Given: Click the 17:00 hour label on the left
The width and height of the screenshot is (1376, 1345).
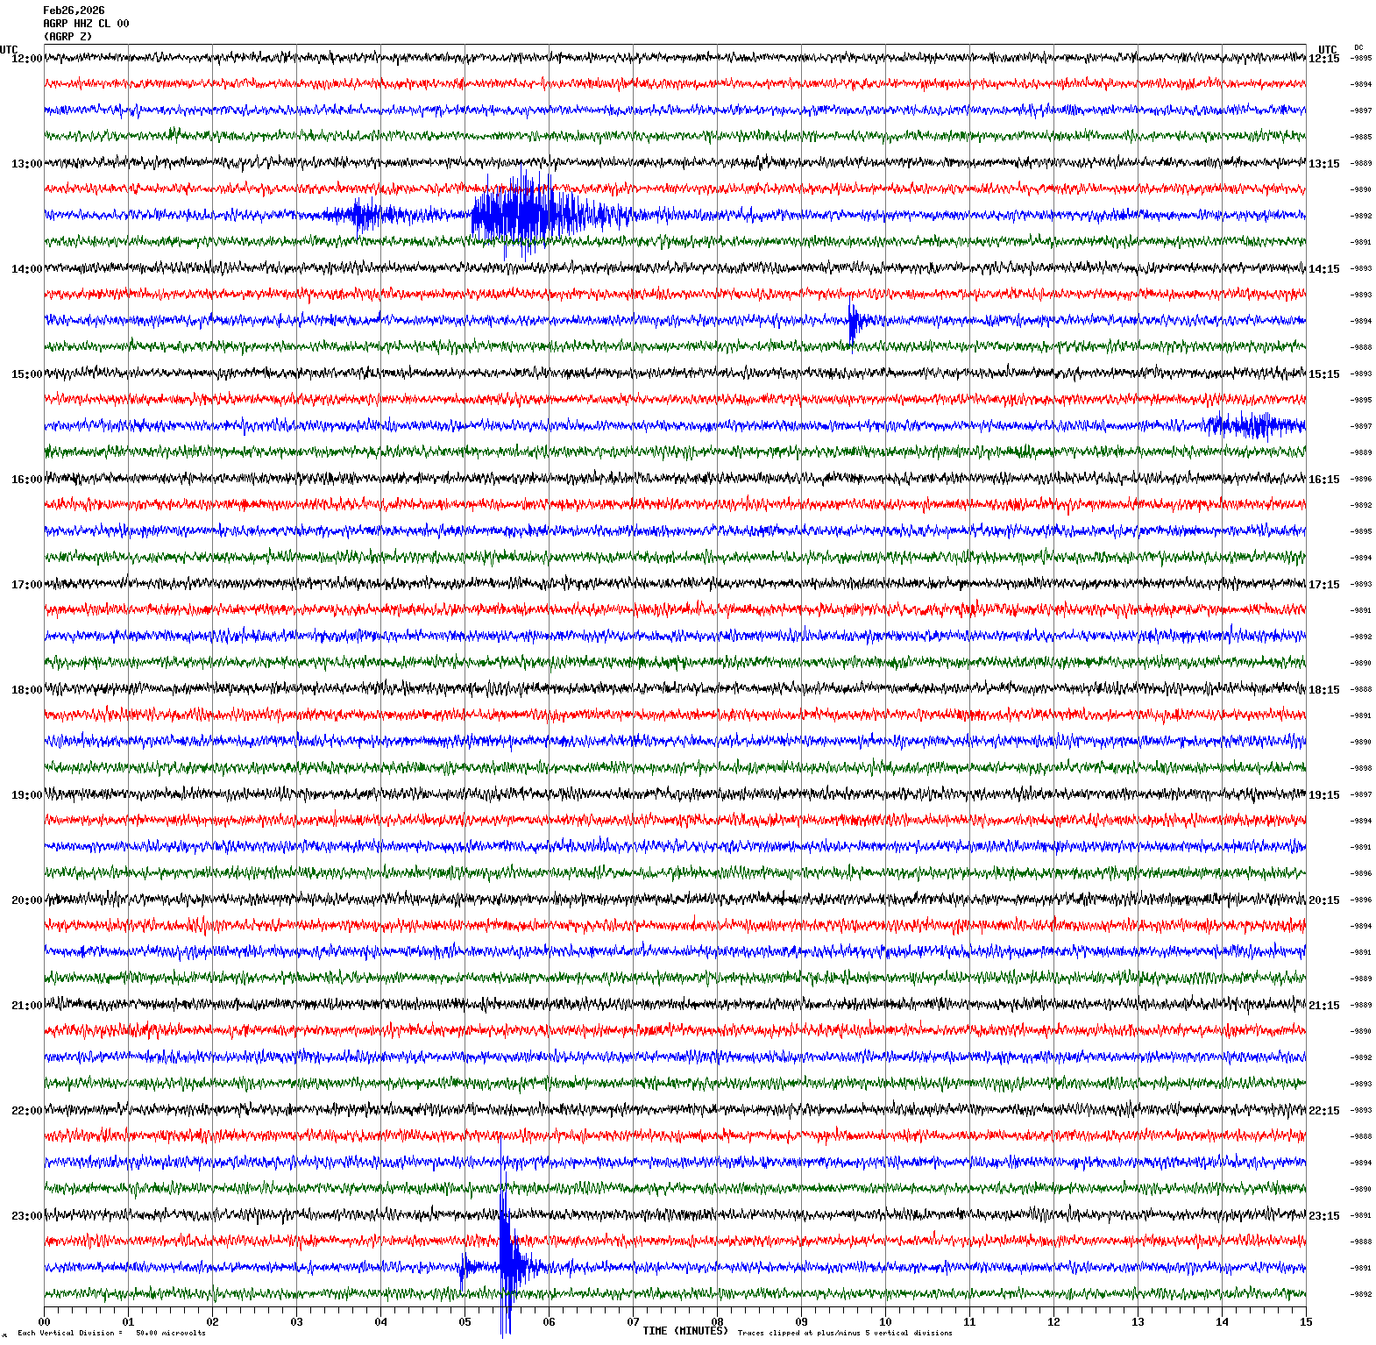Looking at the screenshot, I should 26,585.
